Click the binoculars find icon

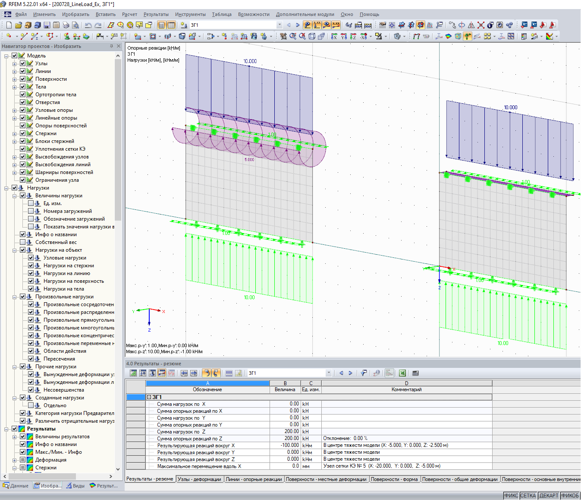[x=349, y=25]
